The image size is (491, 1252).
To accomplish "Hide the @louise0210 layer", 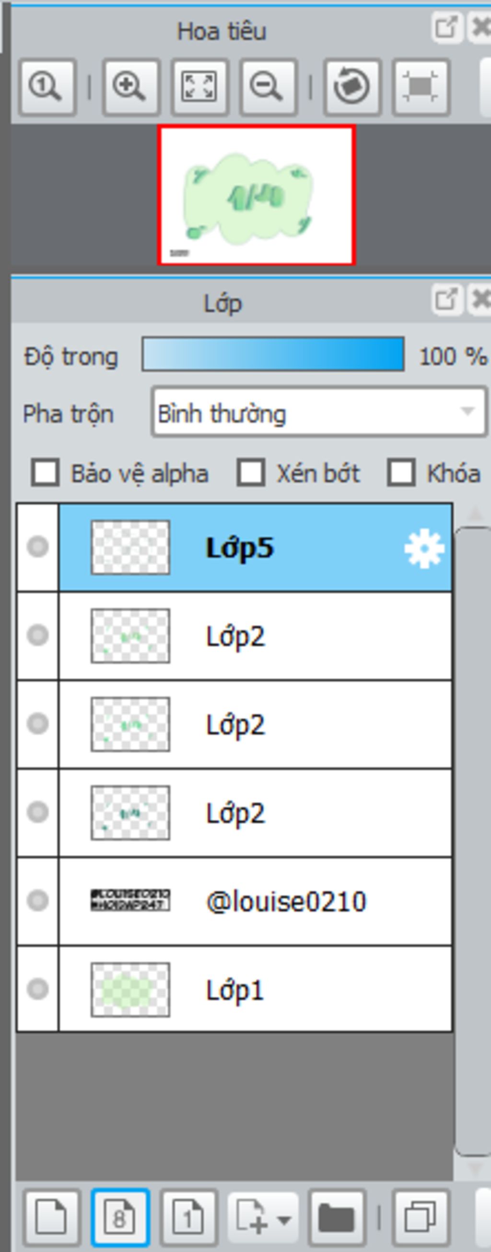I will pyautogui.click(x=37, y=900).
